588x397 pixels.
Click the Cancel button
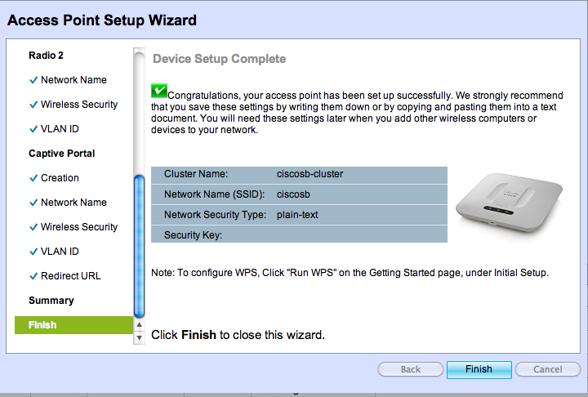547,369
